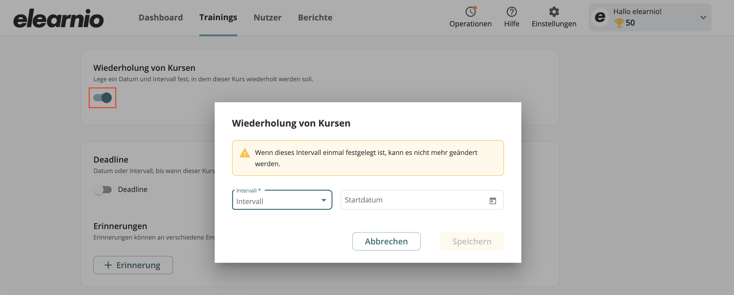Click the Intervall dropdown arrow

324,200
